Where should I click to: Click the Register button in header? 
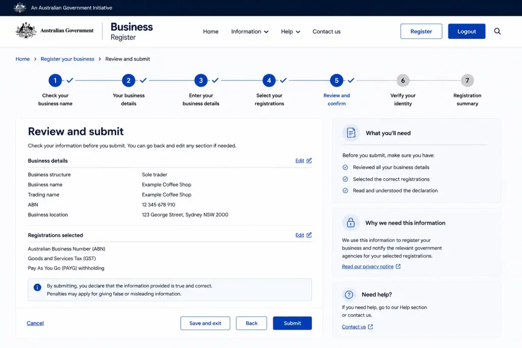[x=421, y=31]
